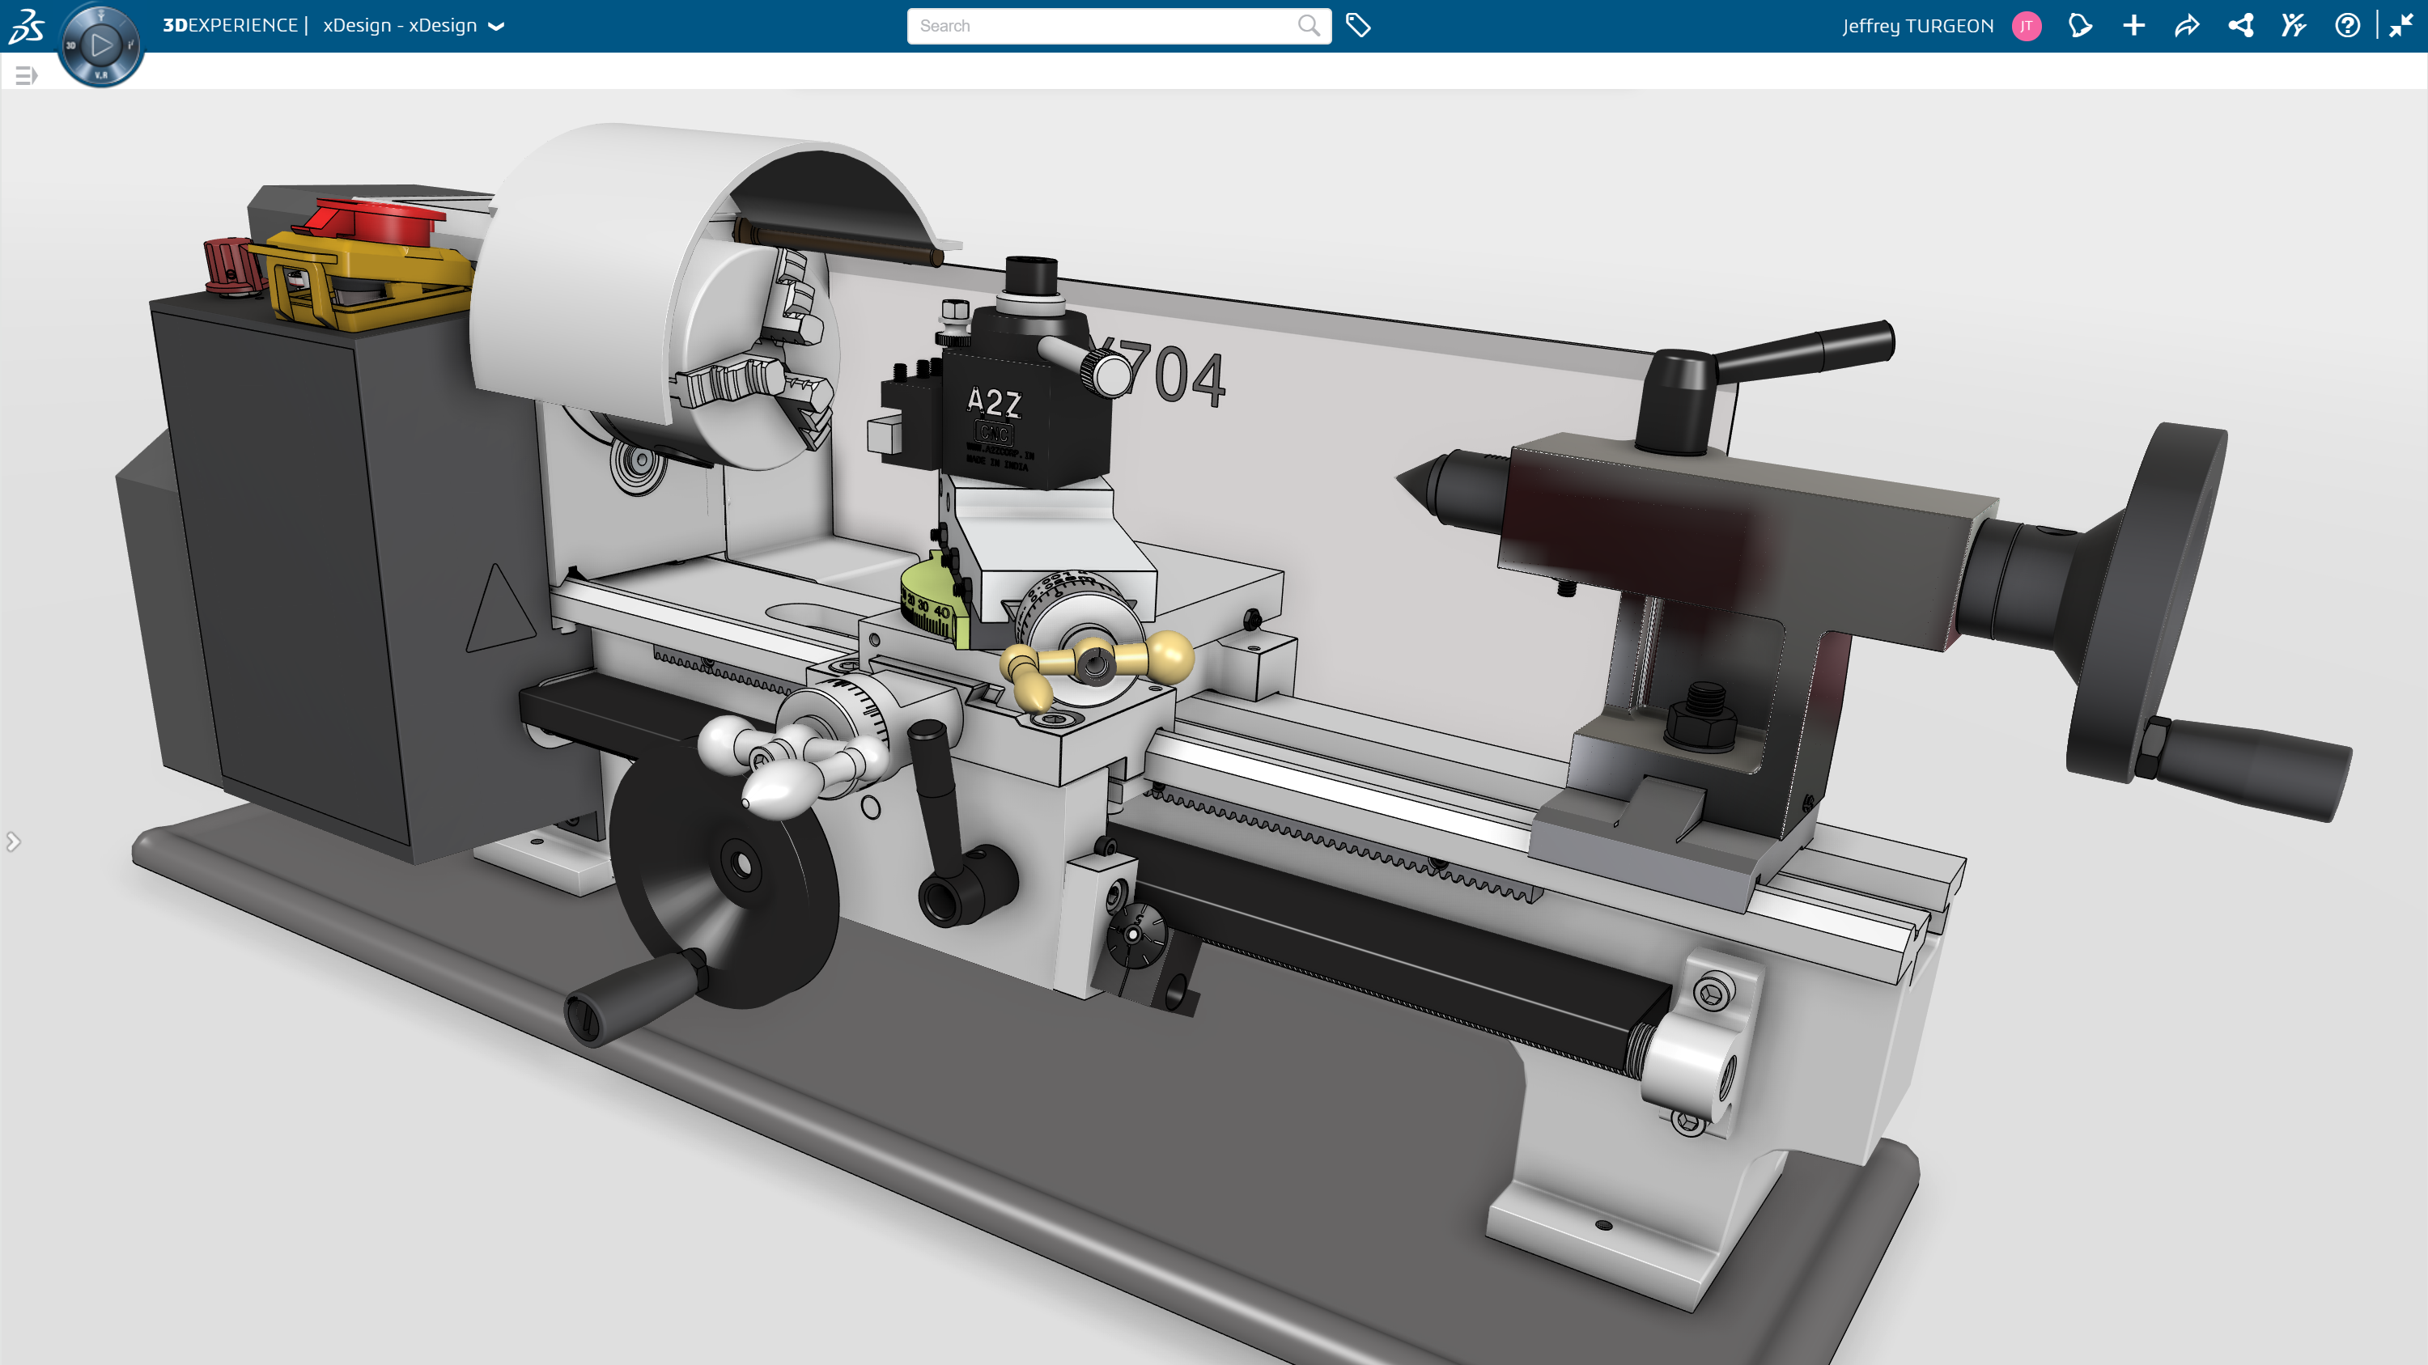This screenshot has width=2428, height=1365.
Task: Click into the Search input field
Action: tap(1103, 25)
